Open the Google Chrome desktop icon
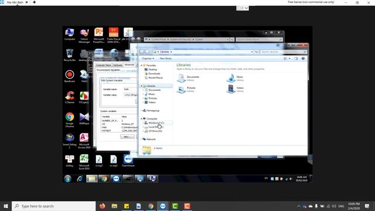 click(70, 120)
